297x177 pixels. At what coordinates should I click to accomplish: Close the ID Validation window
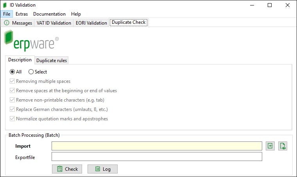(287, 5)
